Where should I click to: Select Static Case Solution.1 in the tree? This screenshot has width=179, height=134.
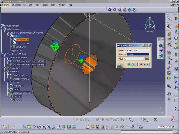[x=22, y=93]
